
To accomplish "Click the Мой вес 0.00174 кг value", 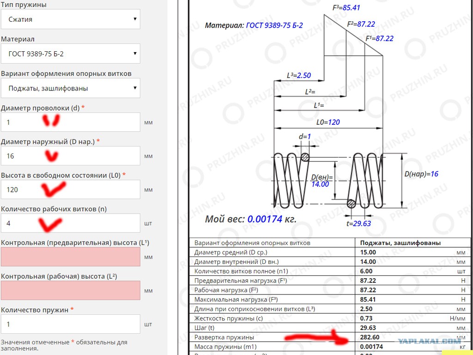I will click(265, 219).
